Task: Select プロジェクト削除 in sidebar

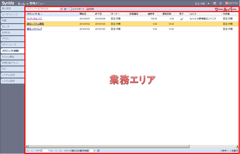Action: [x=12, y=51]
